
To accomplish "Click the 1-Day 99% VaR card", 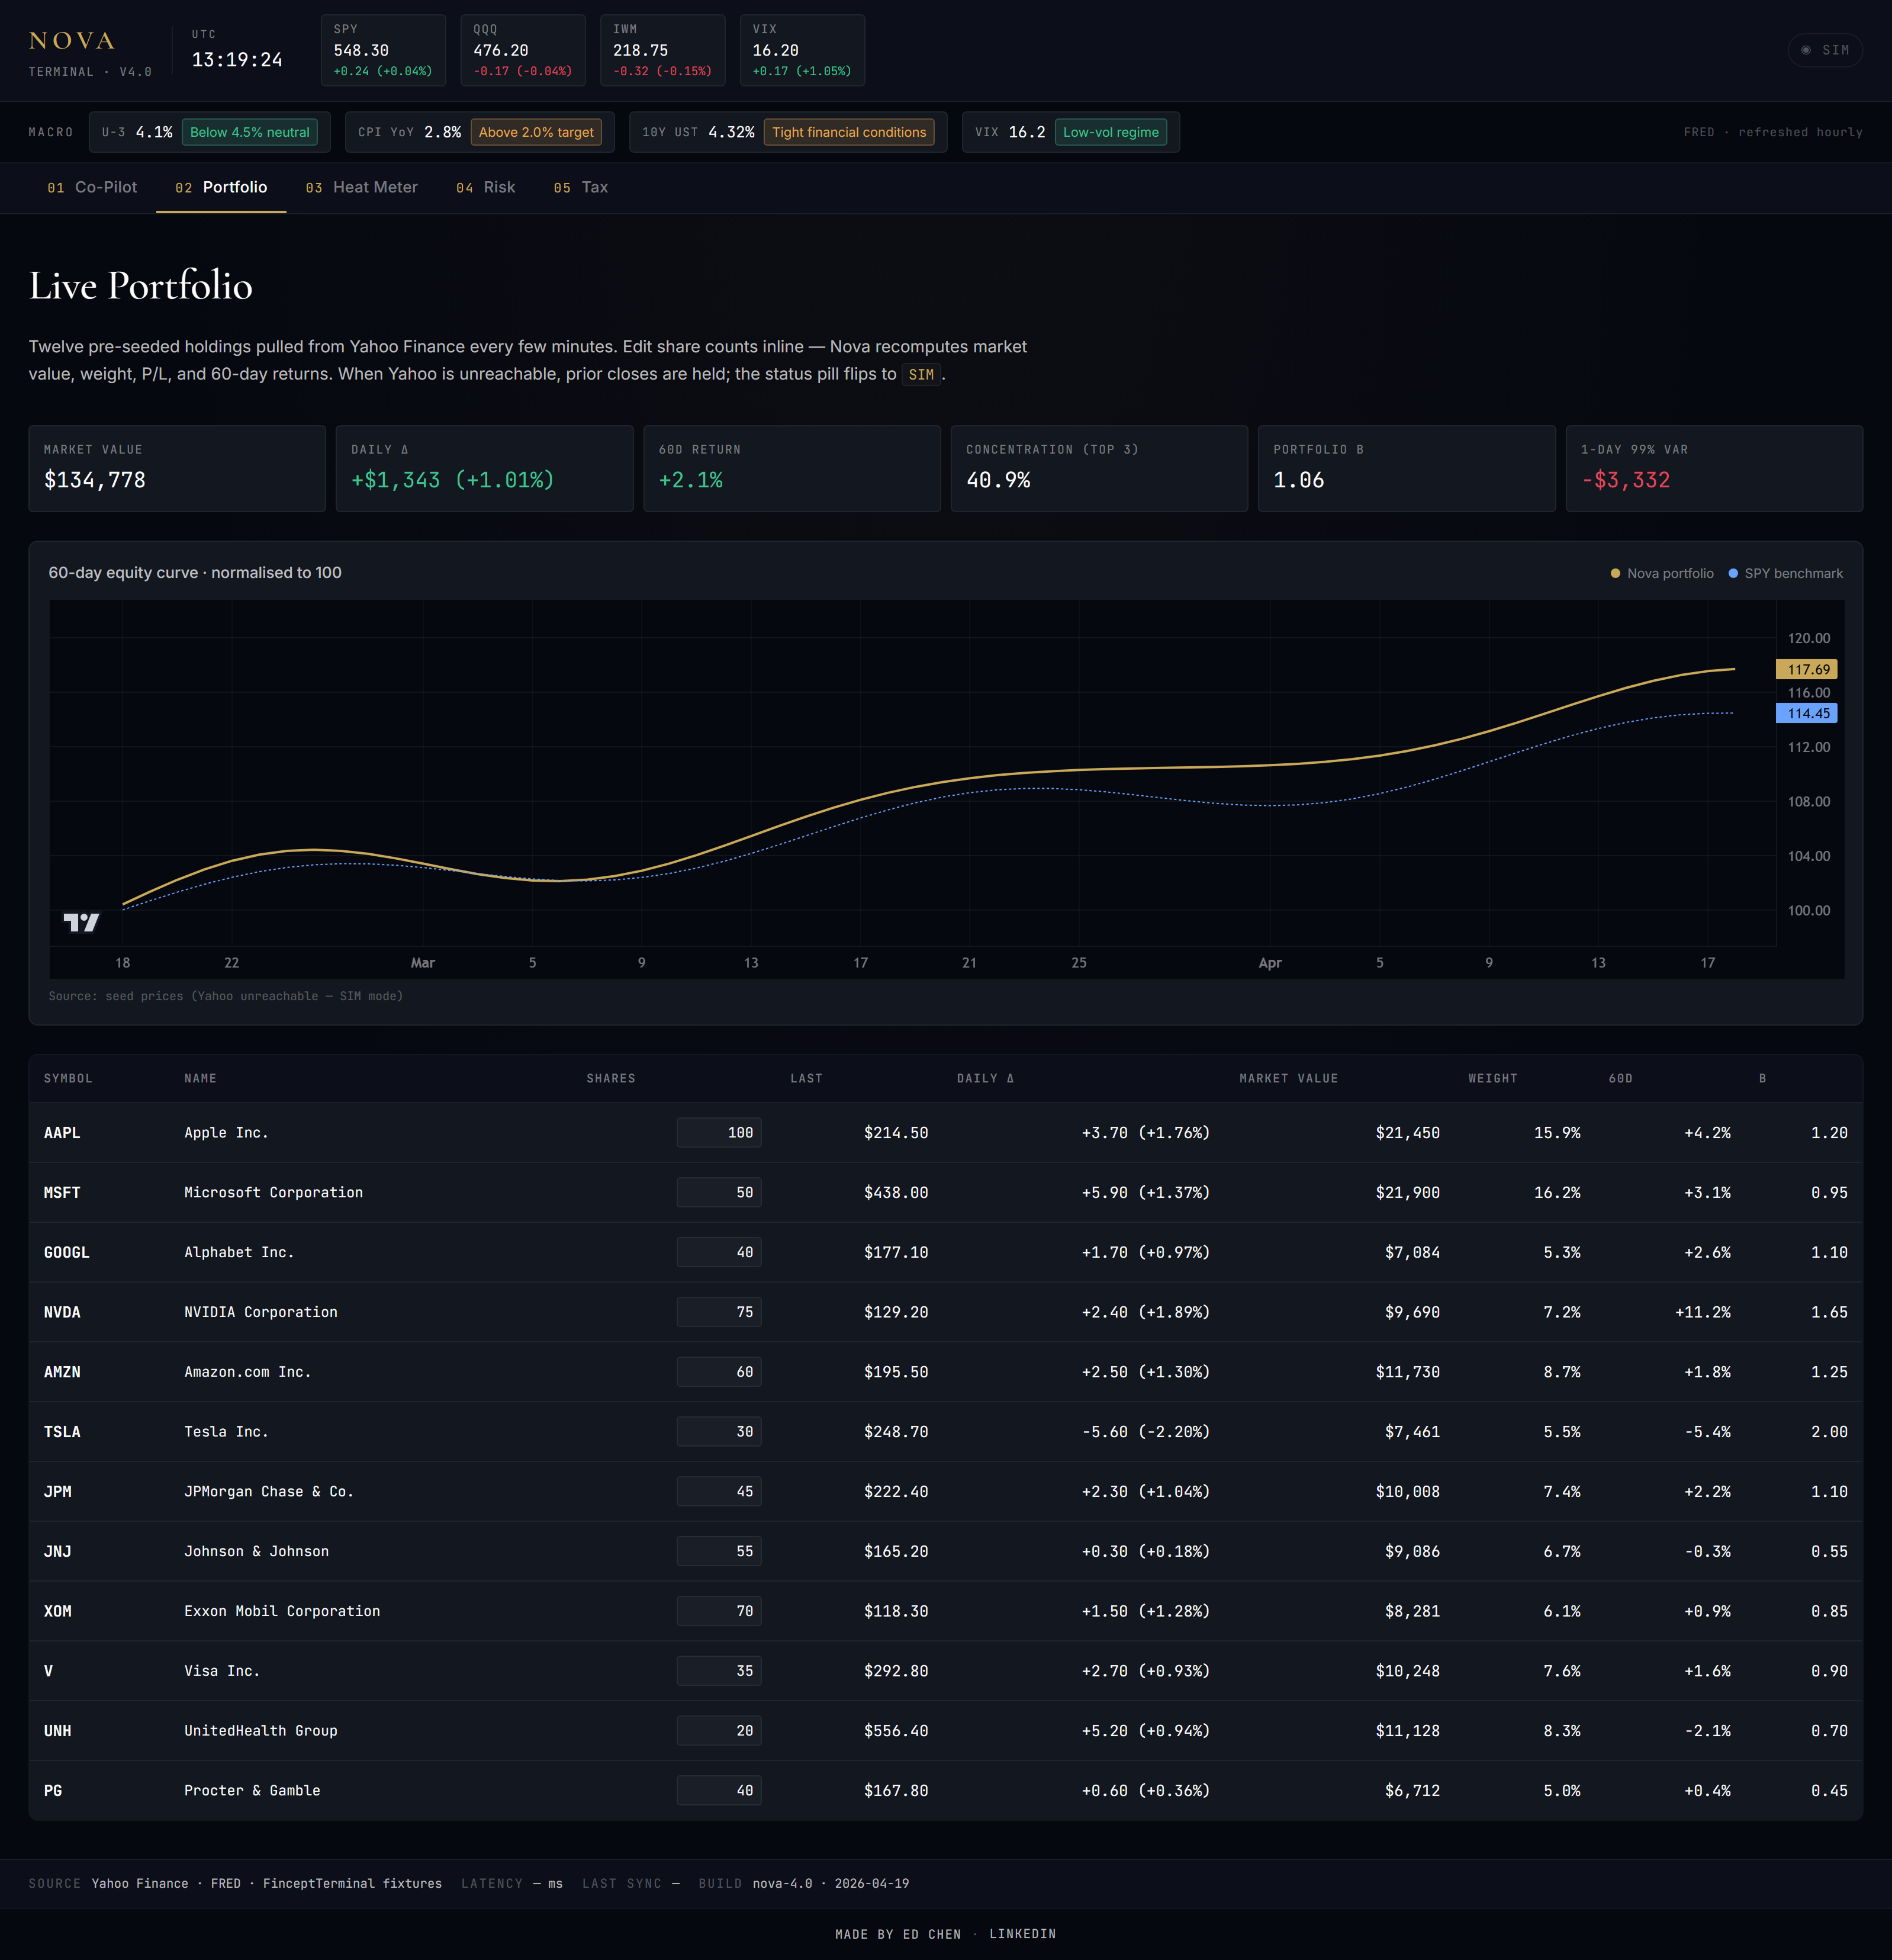I will [x=1714, y=469].
